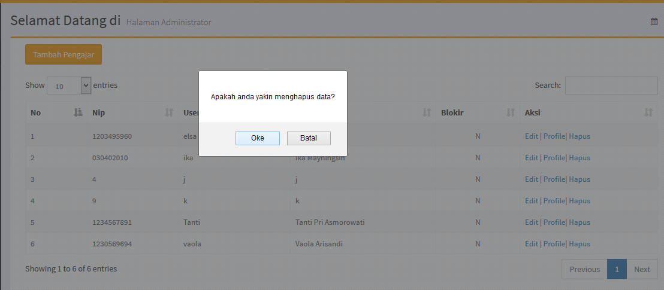This screenshot has width=664, height=290.
Task: Hapus the row with username k
Action: [580, 201]
